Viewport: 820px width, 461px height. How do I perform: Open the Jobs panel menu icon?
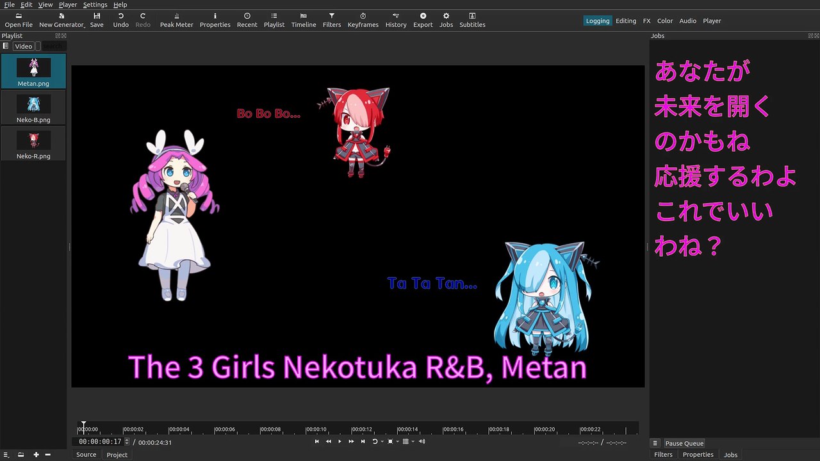click(x=655, y=443)
